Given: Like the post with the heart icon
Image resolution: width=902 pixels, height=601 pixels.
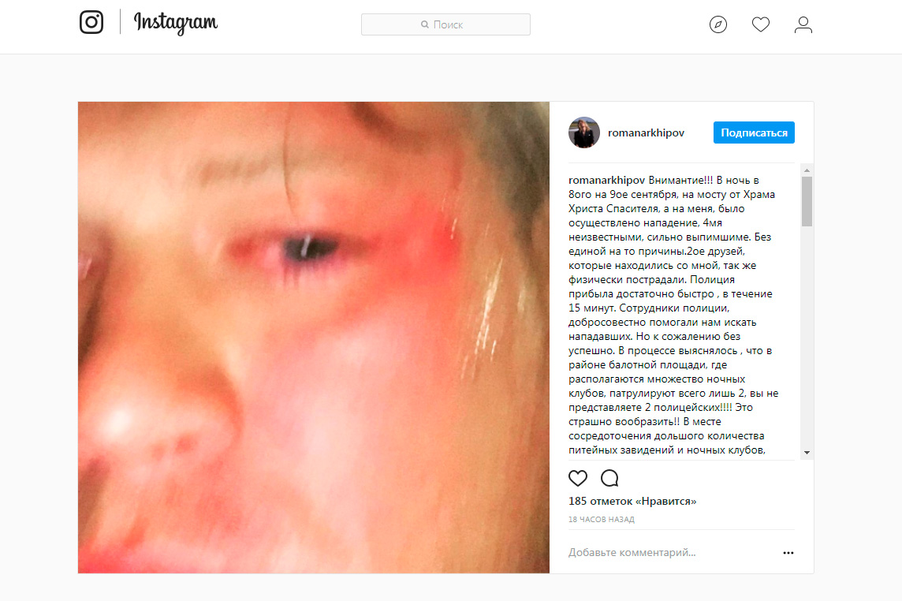Looking at the screenshot, I should pos(578,478).
